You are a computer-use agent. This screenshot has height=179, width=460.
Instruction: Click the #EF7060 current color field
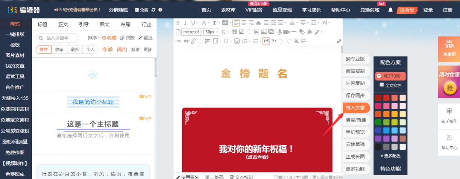tap(390, 76)
